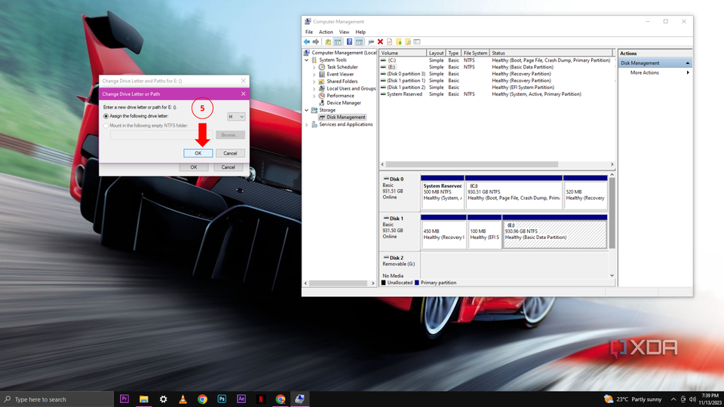Click the speaker volume tray icon

(692, 399)
